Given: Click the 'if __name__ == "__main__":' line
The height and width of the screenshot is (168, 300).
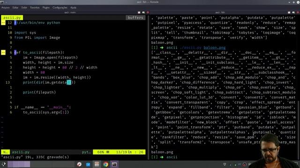Looking at the screenshot, I should pyautogui.click(x=43, y=107).
